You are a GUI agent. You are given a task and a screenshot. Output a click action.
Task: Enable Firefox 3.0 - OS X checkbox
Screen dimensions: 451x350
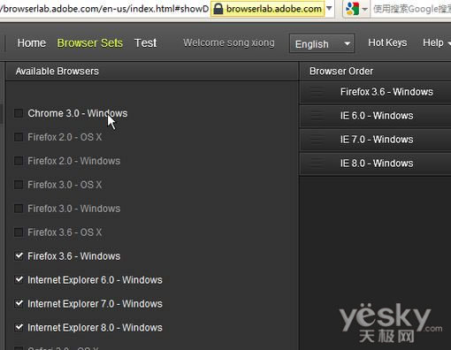pos(19,185)
